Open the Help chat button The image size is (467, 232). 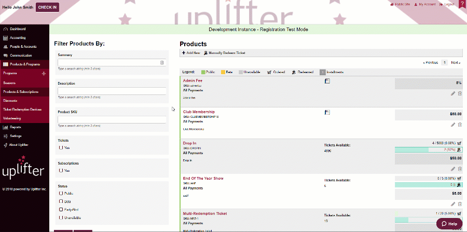(449, 224)
